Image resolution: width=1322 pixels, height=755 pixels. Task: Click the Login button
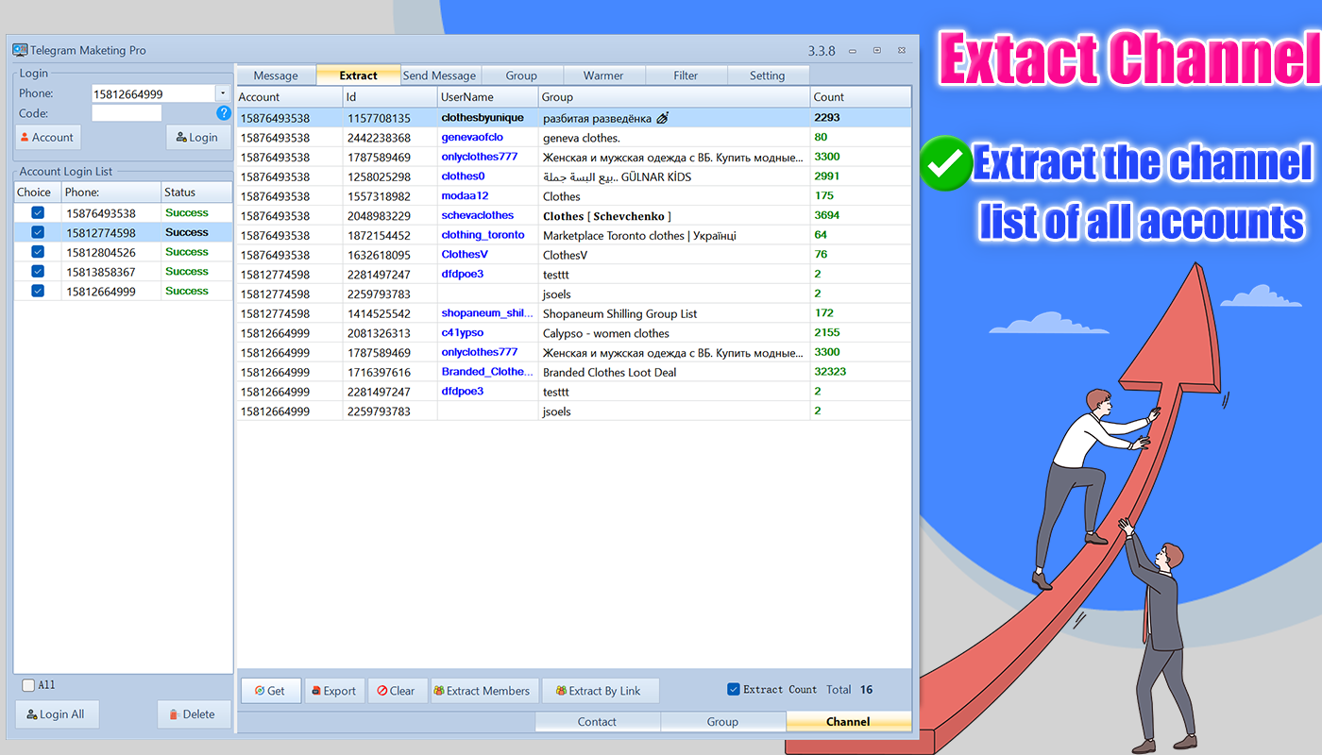point(198,138)
